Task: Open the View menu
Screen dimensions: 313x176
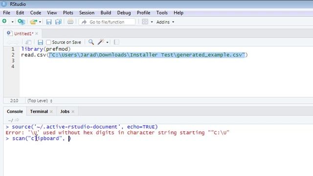Action: [52, 13]
